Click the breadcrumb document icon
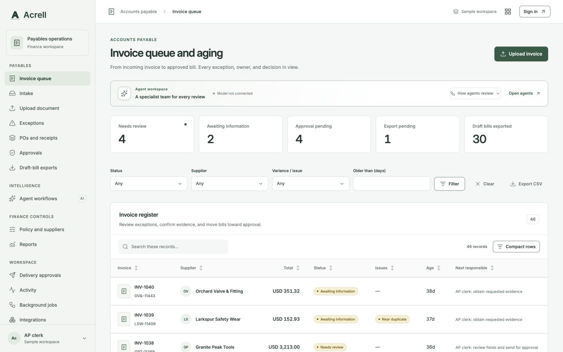The image size is (563, 352). coord(111,12)
